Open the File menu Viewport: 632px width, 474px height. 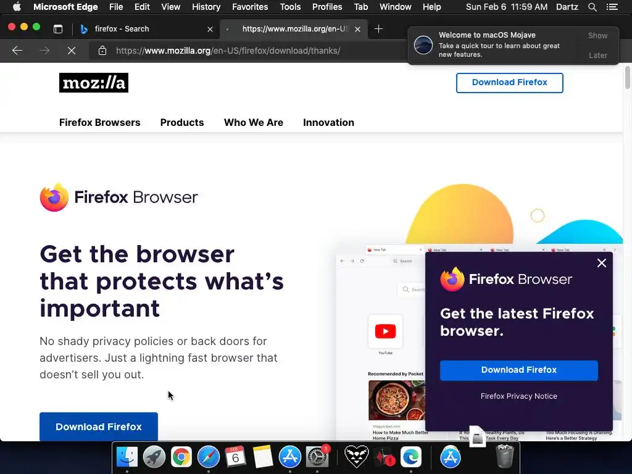[116, 7]
